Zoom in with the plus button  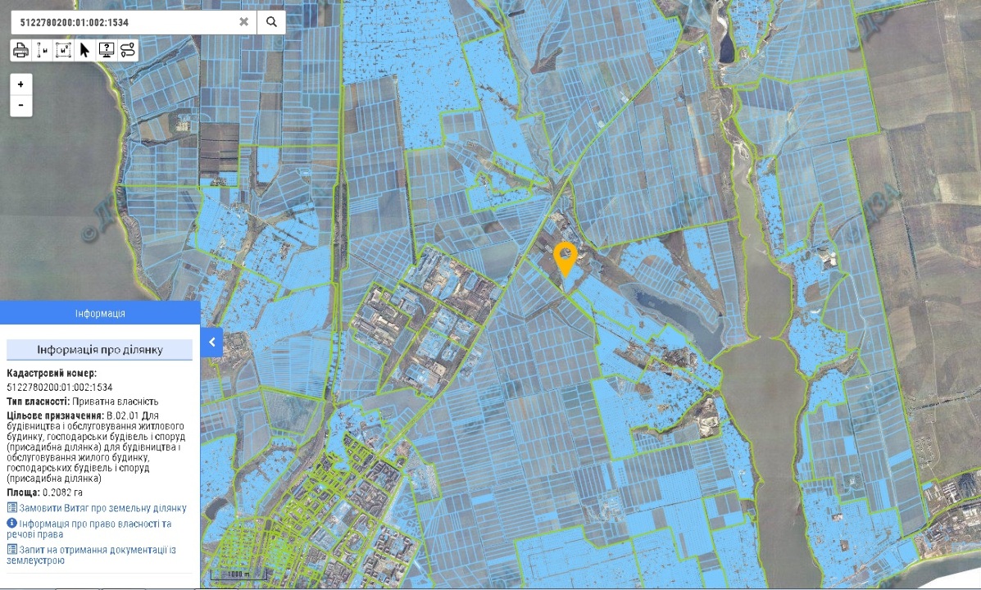click(21, 84)
